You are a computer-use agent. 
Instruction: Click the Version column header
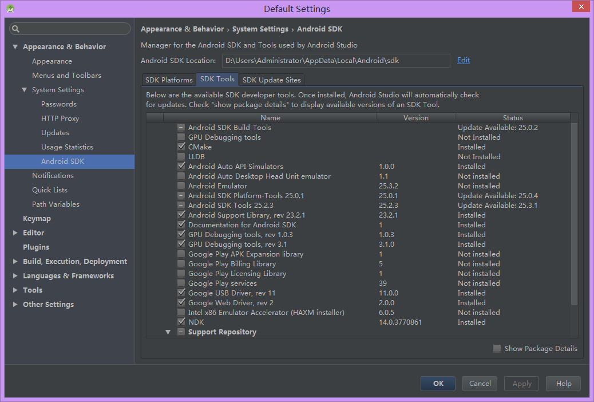(x=416, y=117)
